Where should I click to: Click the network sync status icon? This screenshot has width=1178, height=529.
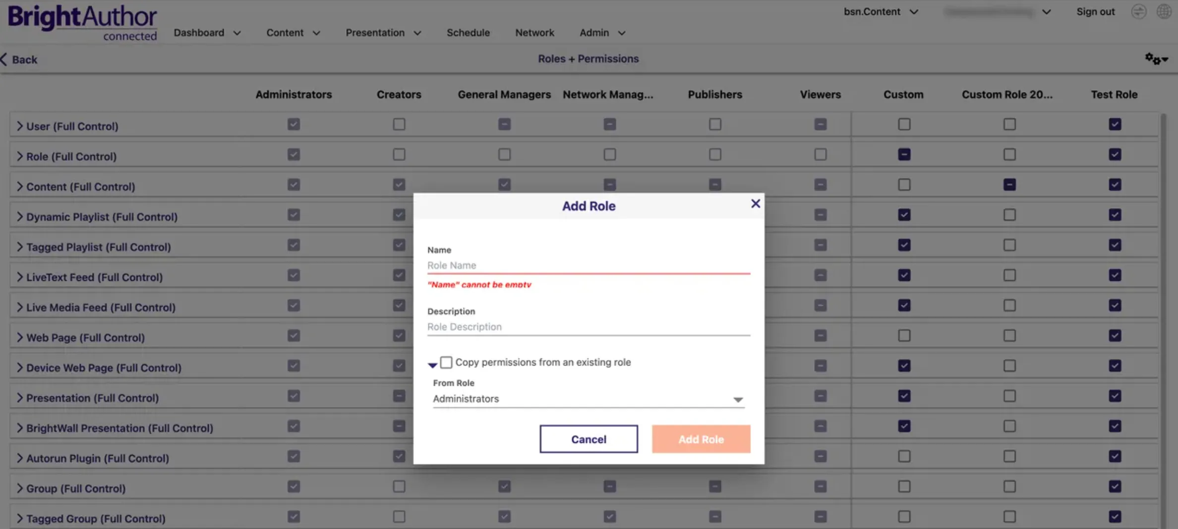point(1138,11)
